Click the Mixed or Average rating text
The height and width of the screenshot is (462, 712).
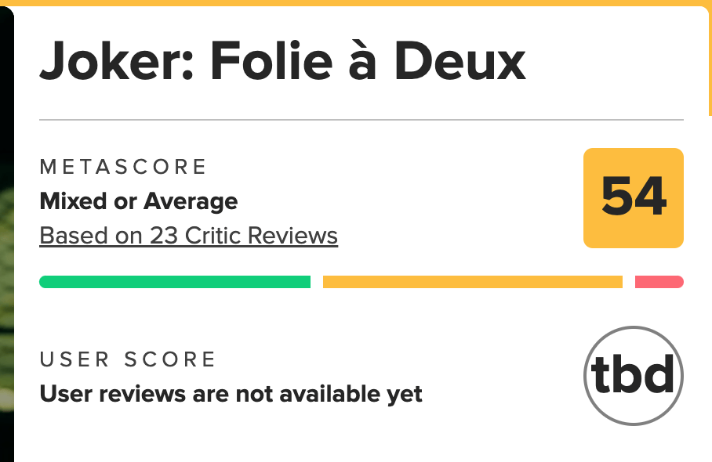(139, 201)
